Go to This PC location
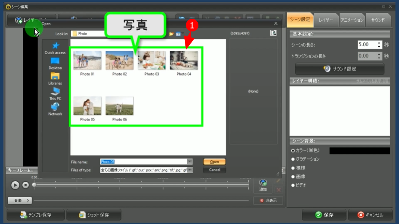Viewport: 399px width, 224px height. [x=55, y=92]
